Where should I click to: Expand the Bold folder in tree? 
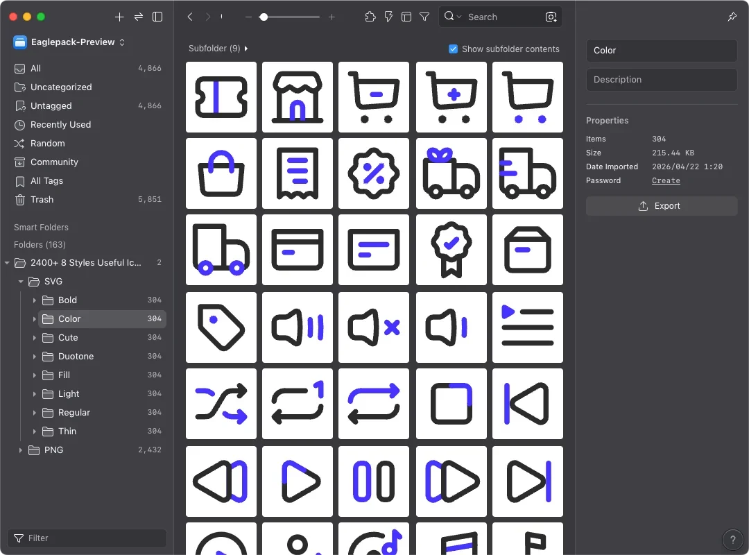coord(35,300)
